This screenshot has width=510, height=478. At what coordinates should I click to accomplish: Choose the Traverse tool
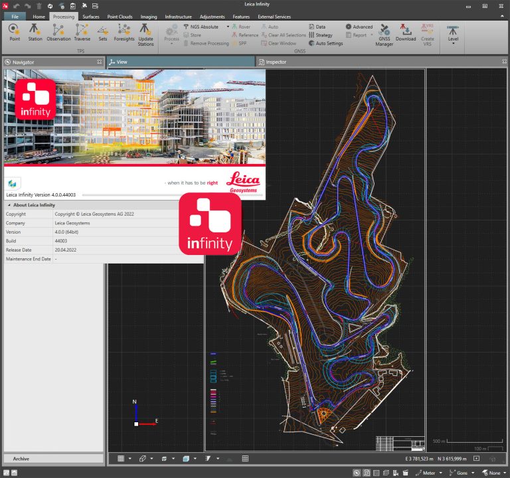tap(82, 33)
